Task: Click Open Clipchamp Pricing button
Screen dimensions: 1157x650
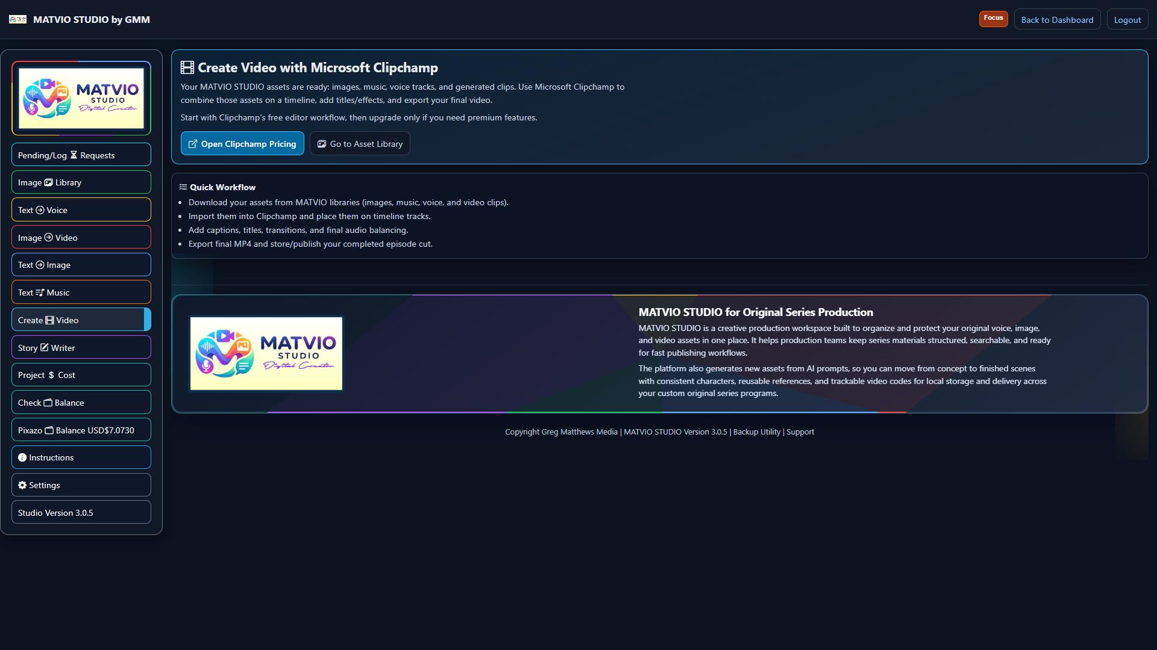Action: point(242,143)
